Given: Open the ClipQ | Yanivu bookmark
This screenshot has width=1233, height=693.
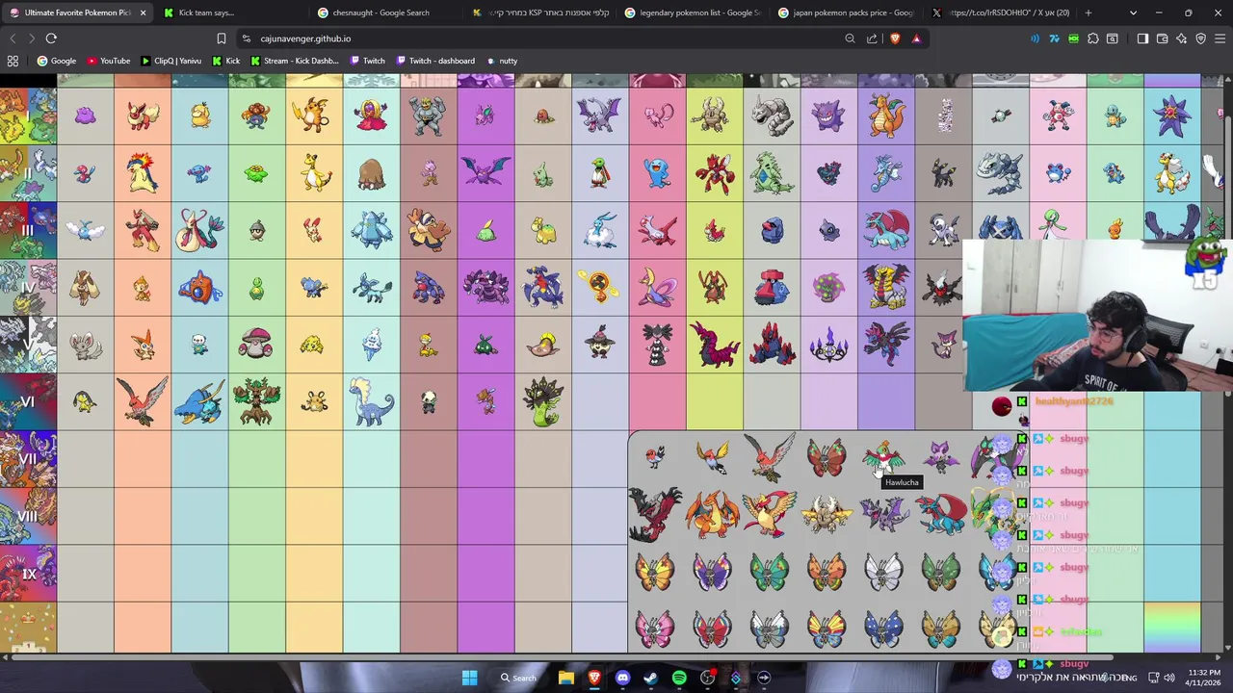Looking at the screenshot, I should tap(171, 61).
